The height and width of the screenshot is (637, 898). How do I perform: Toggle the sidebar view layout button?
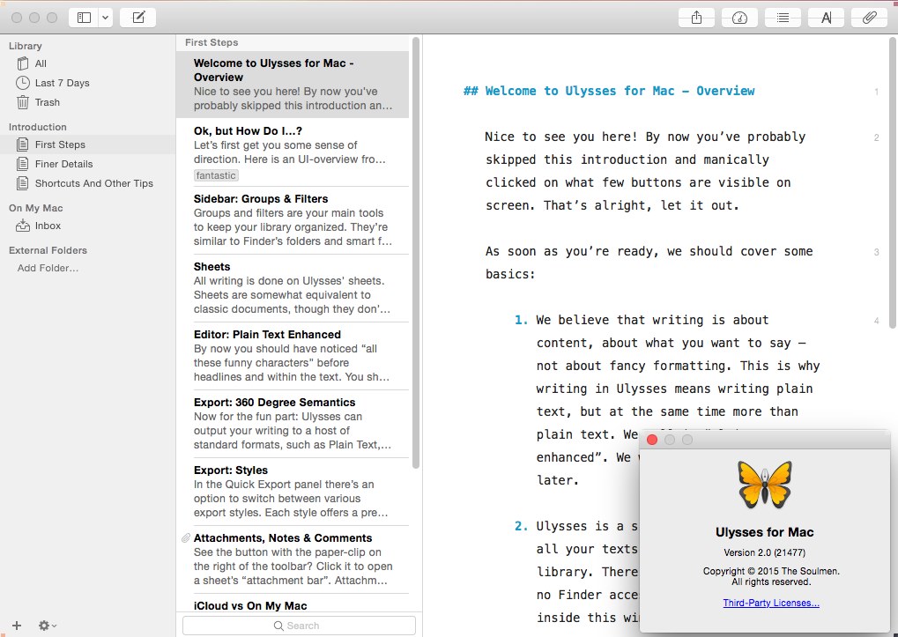(x=85, y=18)
